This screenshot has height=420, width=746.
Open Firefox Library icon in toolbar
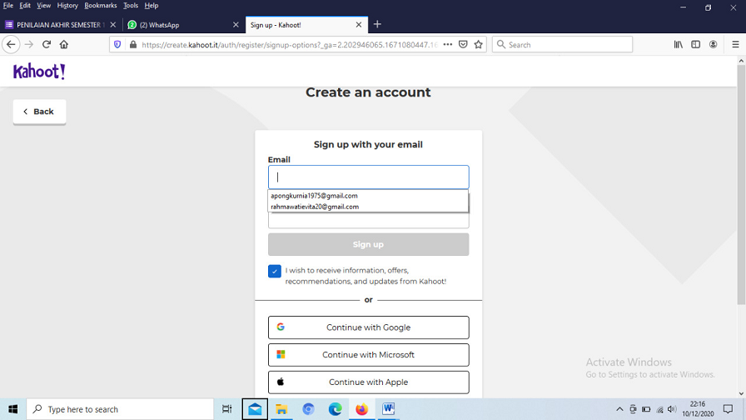[x=679, y=44]
